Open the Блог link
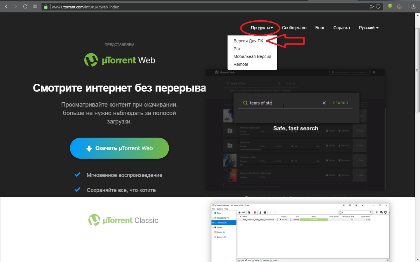 (320, 28)
